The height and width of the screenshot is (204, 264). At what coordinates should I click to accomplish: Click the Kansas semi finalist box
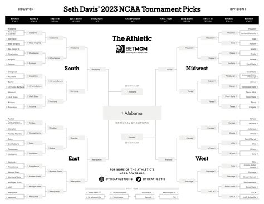(x=132, y=137)
